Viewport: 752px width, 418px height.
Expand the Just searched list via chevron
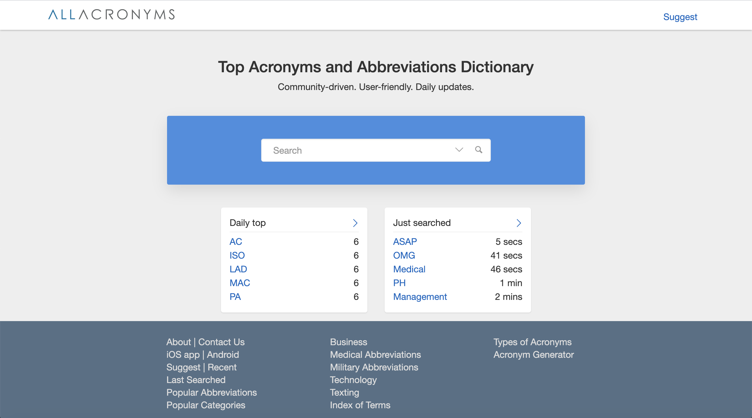tap(519, 223)
